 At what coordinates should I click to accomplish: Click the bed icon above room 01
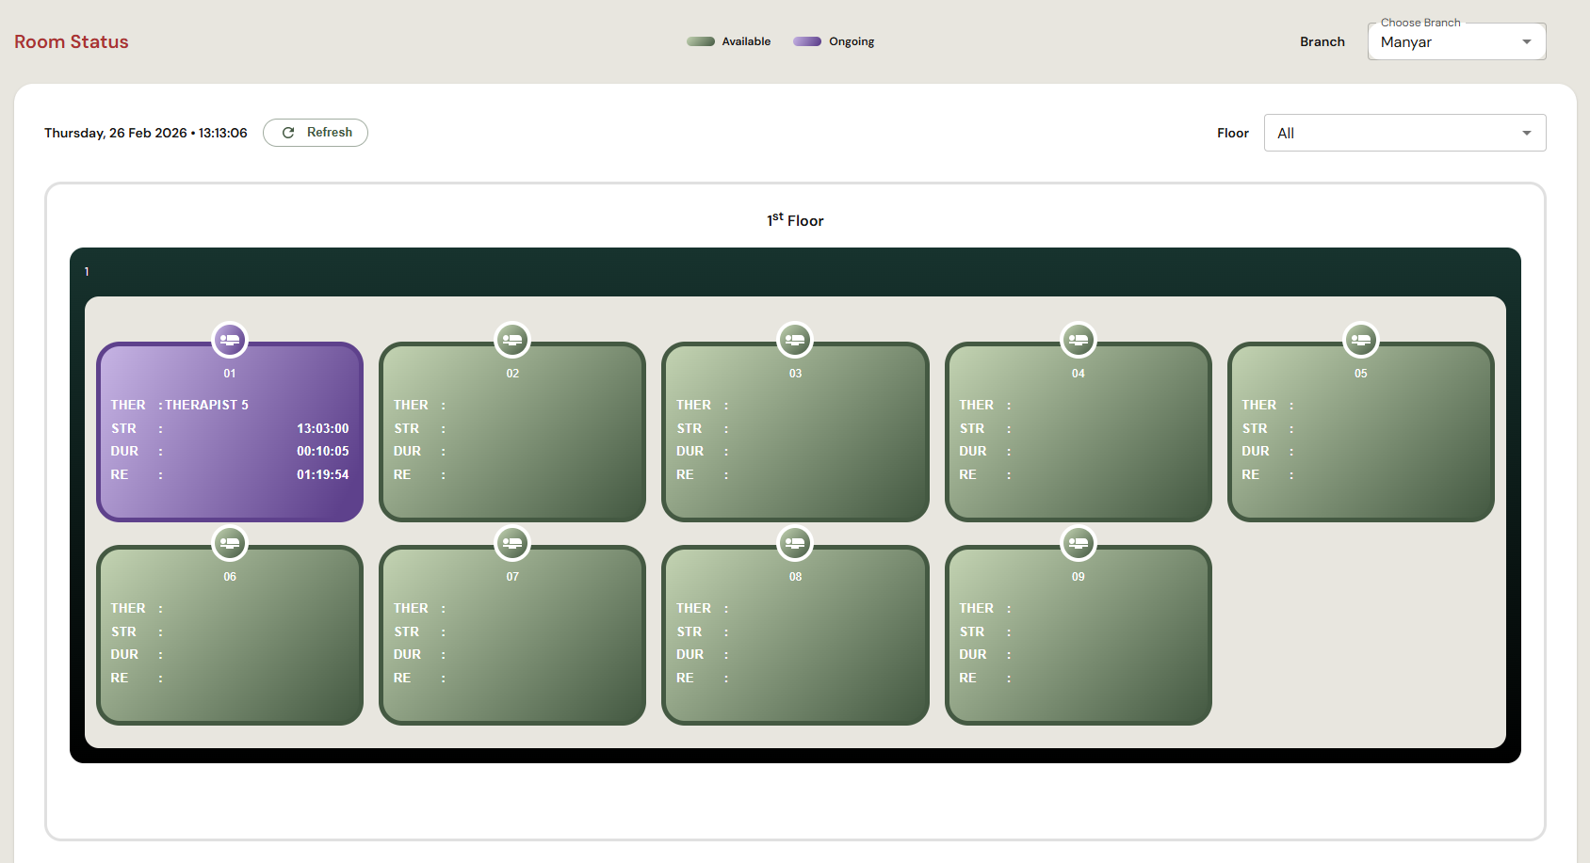(230, 340)
